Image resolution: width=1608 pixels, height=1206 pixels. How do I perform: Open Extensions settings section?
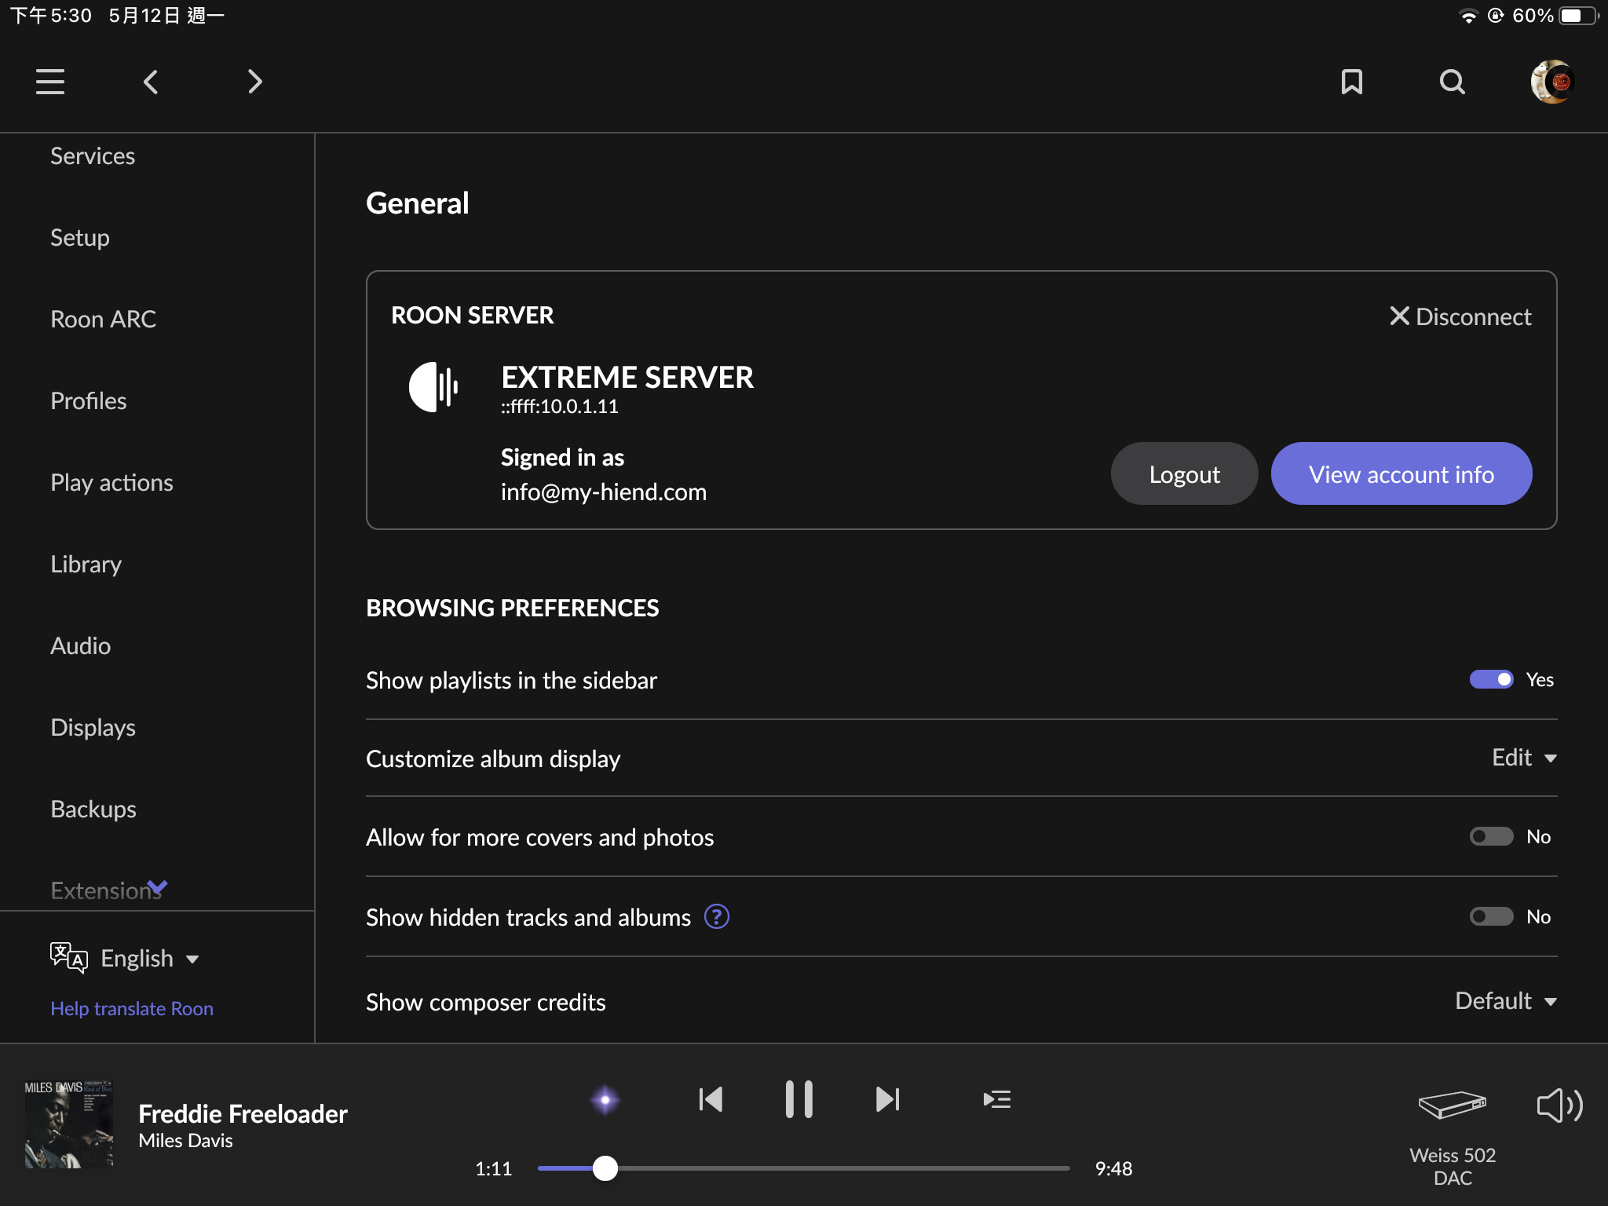(106, 890)
